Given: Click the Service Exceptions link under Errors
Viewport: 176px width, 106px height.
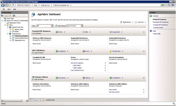Looking at the screenshot, I should (x=77, y=63).
